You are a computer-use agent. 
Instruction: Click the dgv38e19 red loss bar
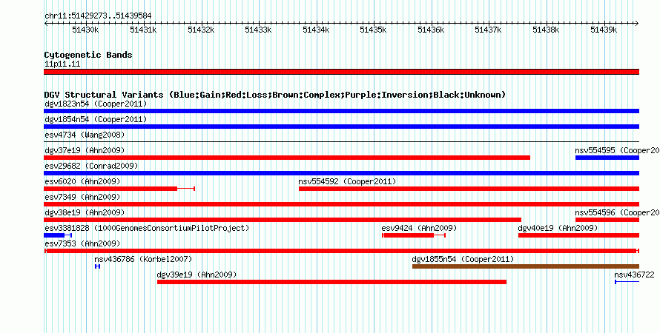point(283,220)
